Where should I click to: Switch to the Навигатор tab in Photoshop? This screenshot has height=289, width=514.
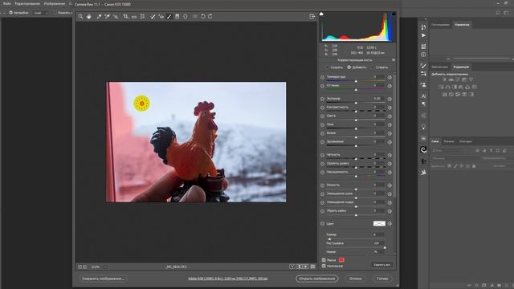(x=462, y=25)
